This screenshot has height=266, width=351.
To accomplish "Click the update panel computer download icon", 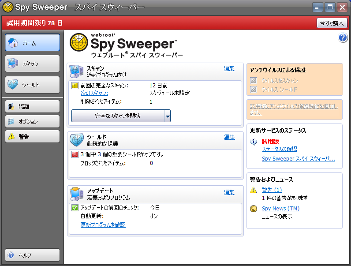I will click(77, 194).
